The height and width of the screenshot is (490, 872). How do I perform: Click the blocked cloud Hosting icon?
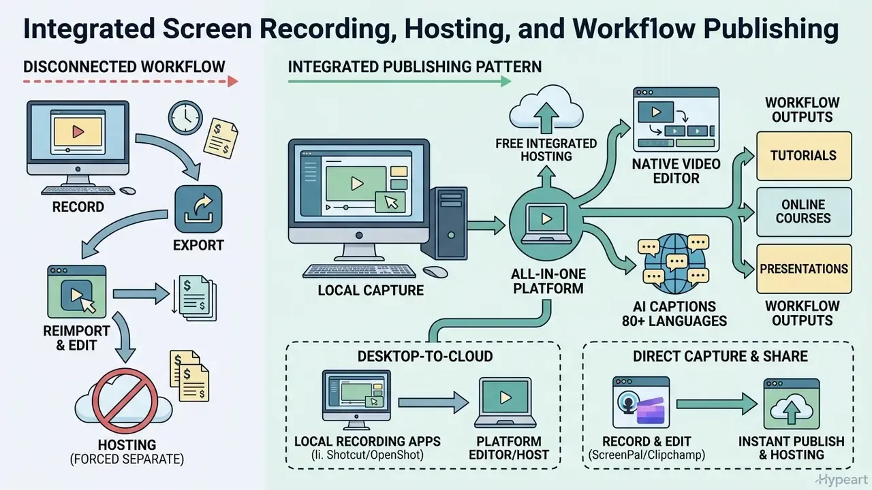click(123, 400)
